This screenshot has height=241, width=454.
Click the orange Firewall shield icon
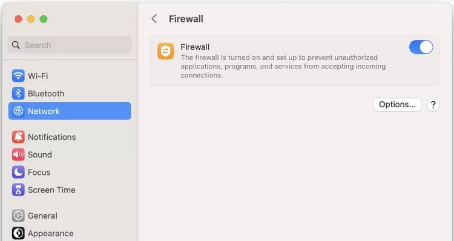coord(166,51)
